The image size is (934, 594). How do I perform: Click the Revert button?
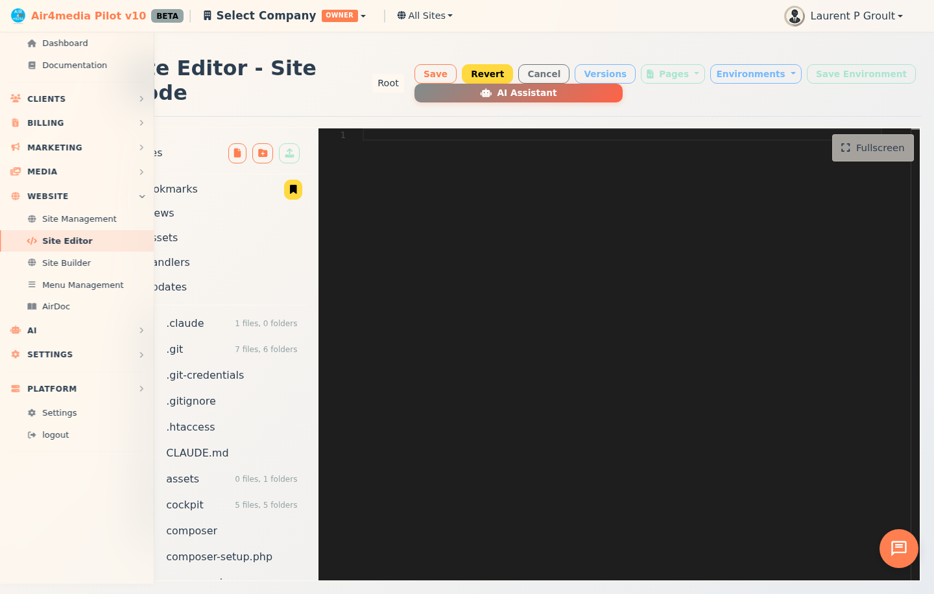tap(487, 74)
